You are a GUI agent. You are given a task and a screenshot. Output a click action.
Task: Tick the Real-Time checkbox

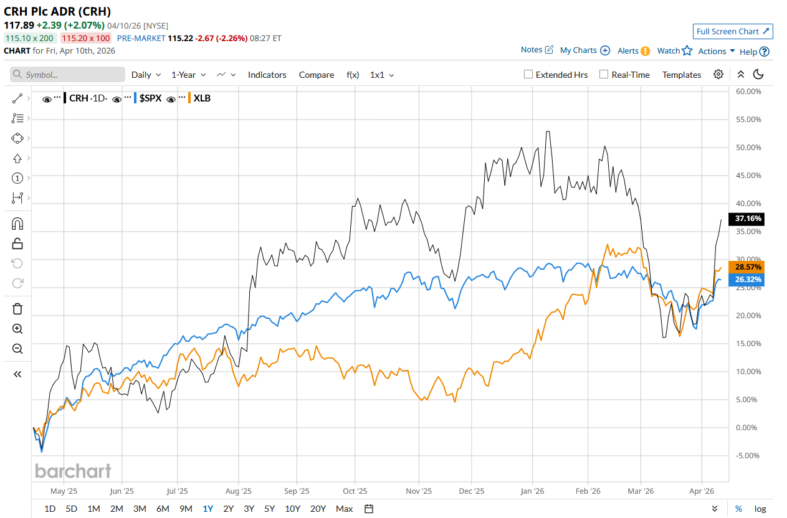click(x=604, y=75)
